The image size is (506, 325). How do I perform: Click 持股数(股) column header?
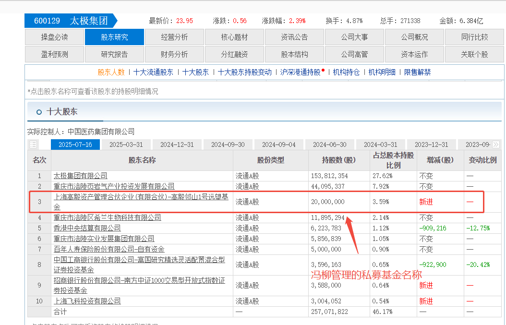[339, 160]
